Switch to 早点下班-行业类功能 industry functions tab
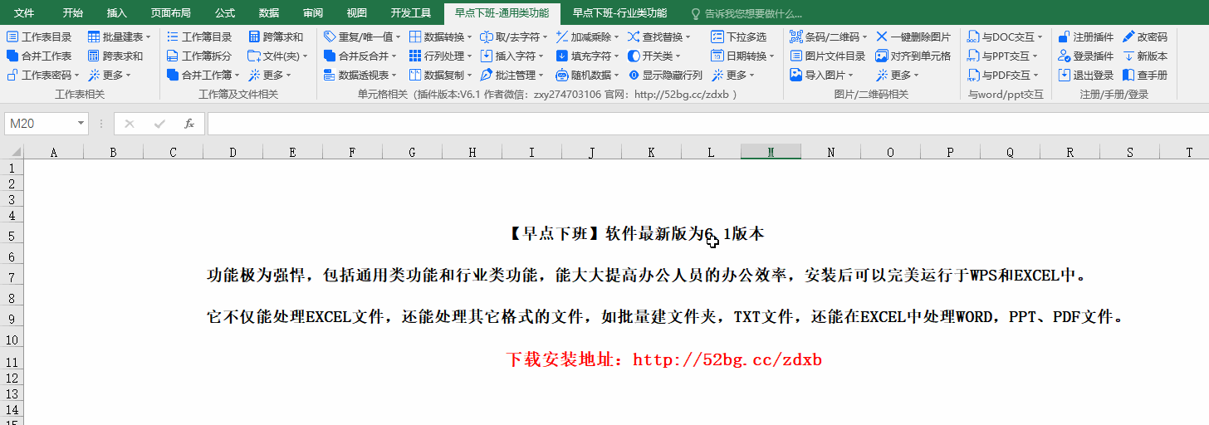Image resolution: width=1209 pixels, height=425 pixels. pos(619,13)
